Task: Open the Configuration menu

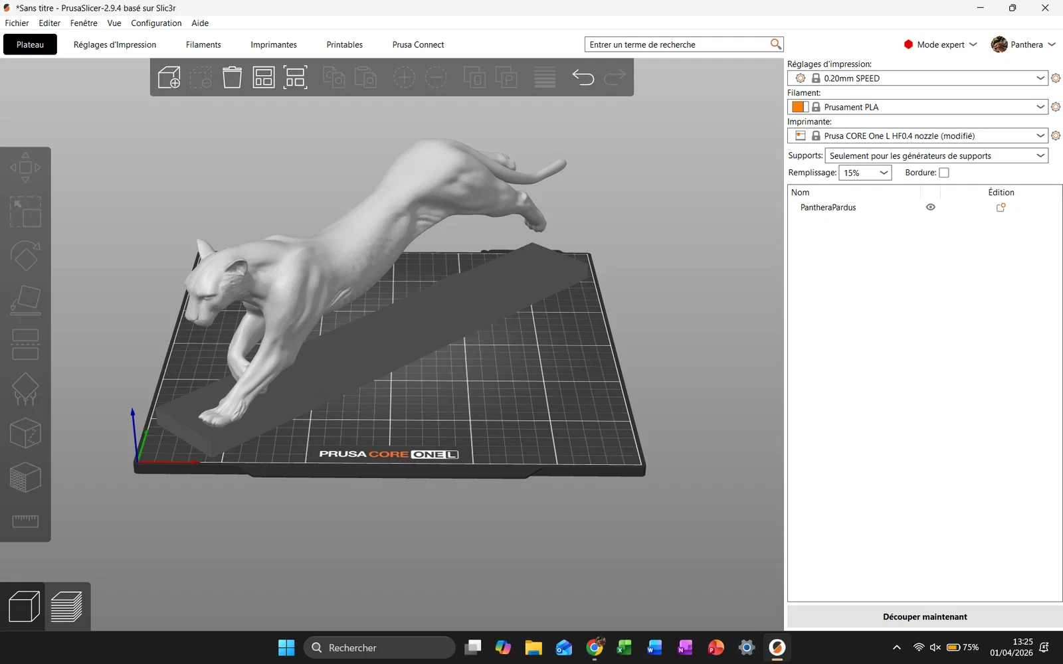Action: coord(156,23)
